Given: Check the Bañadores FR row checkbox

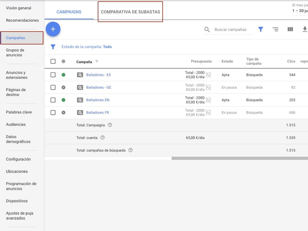Looking at the screenshot, I should pos(53,112).
